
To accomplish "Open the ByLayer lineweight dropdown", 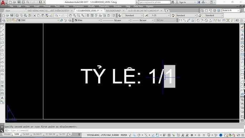I will pos(152,20).
